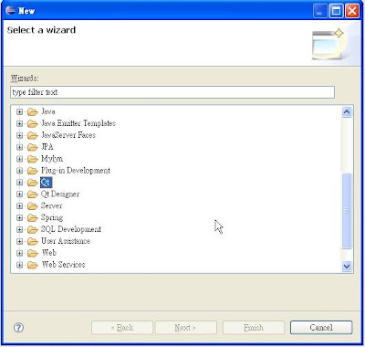The height and width of the screenshot is (347, 365).
Task: Select the Spring category label
Action: (52, 217)
